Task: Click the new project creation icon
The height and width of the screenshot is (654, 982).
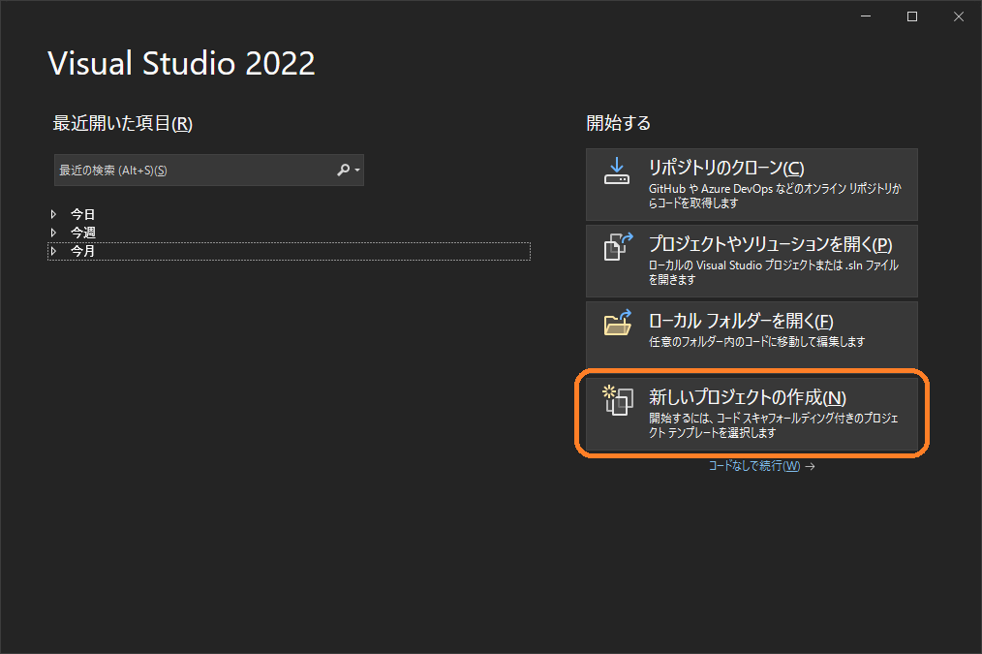Action: click(x=618, y=400)
